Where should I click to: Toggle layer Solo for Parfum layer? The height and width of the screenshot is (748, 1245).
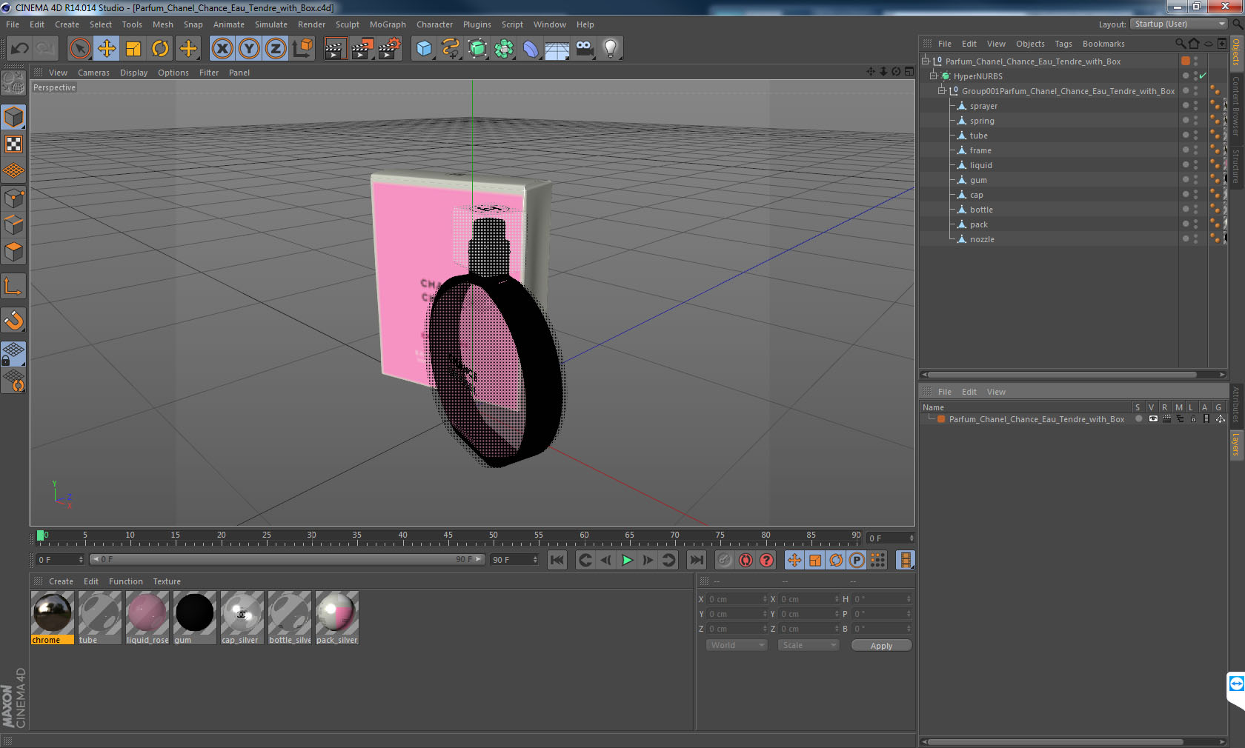(1138, 419)
